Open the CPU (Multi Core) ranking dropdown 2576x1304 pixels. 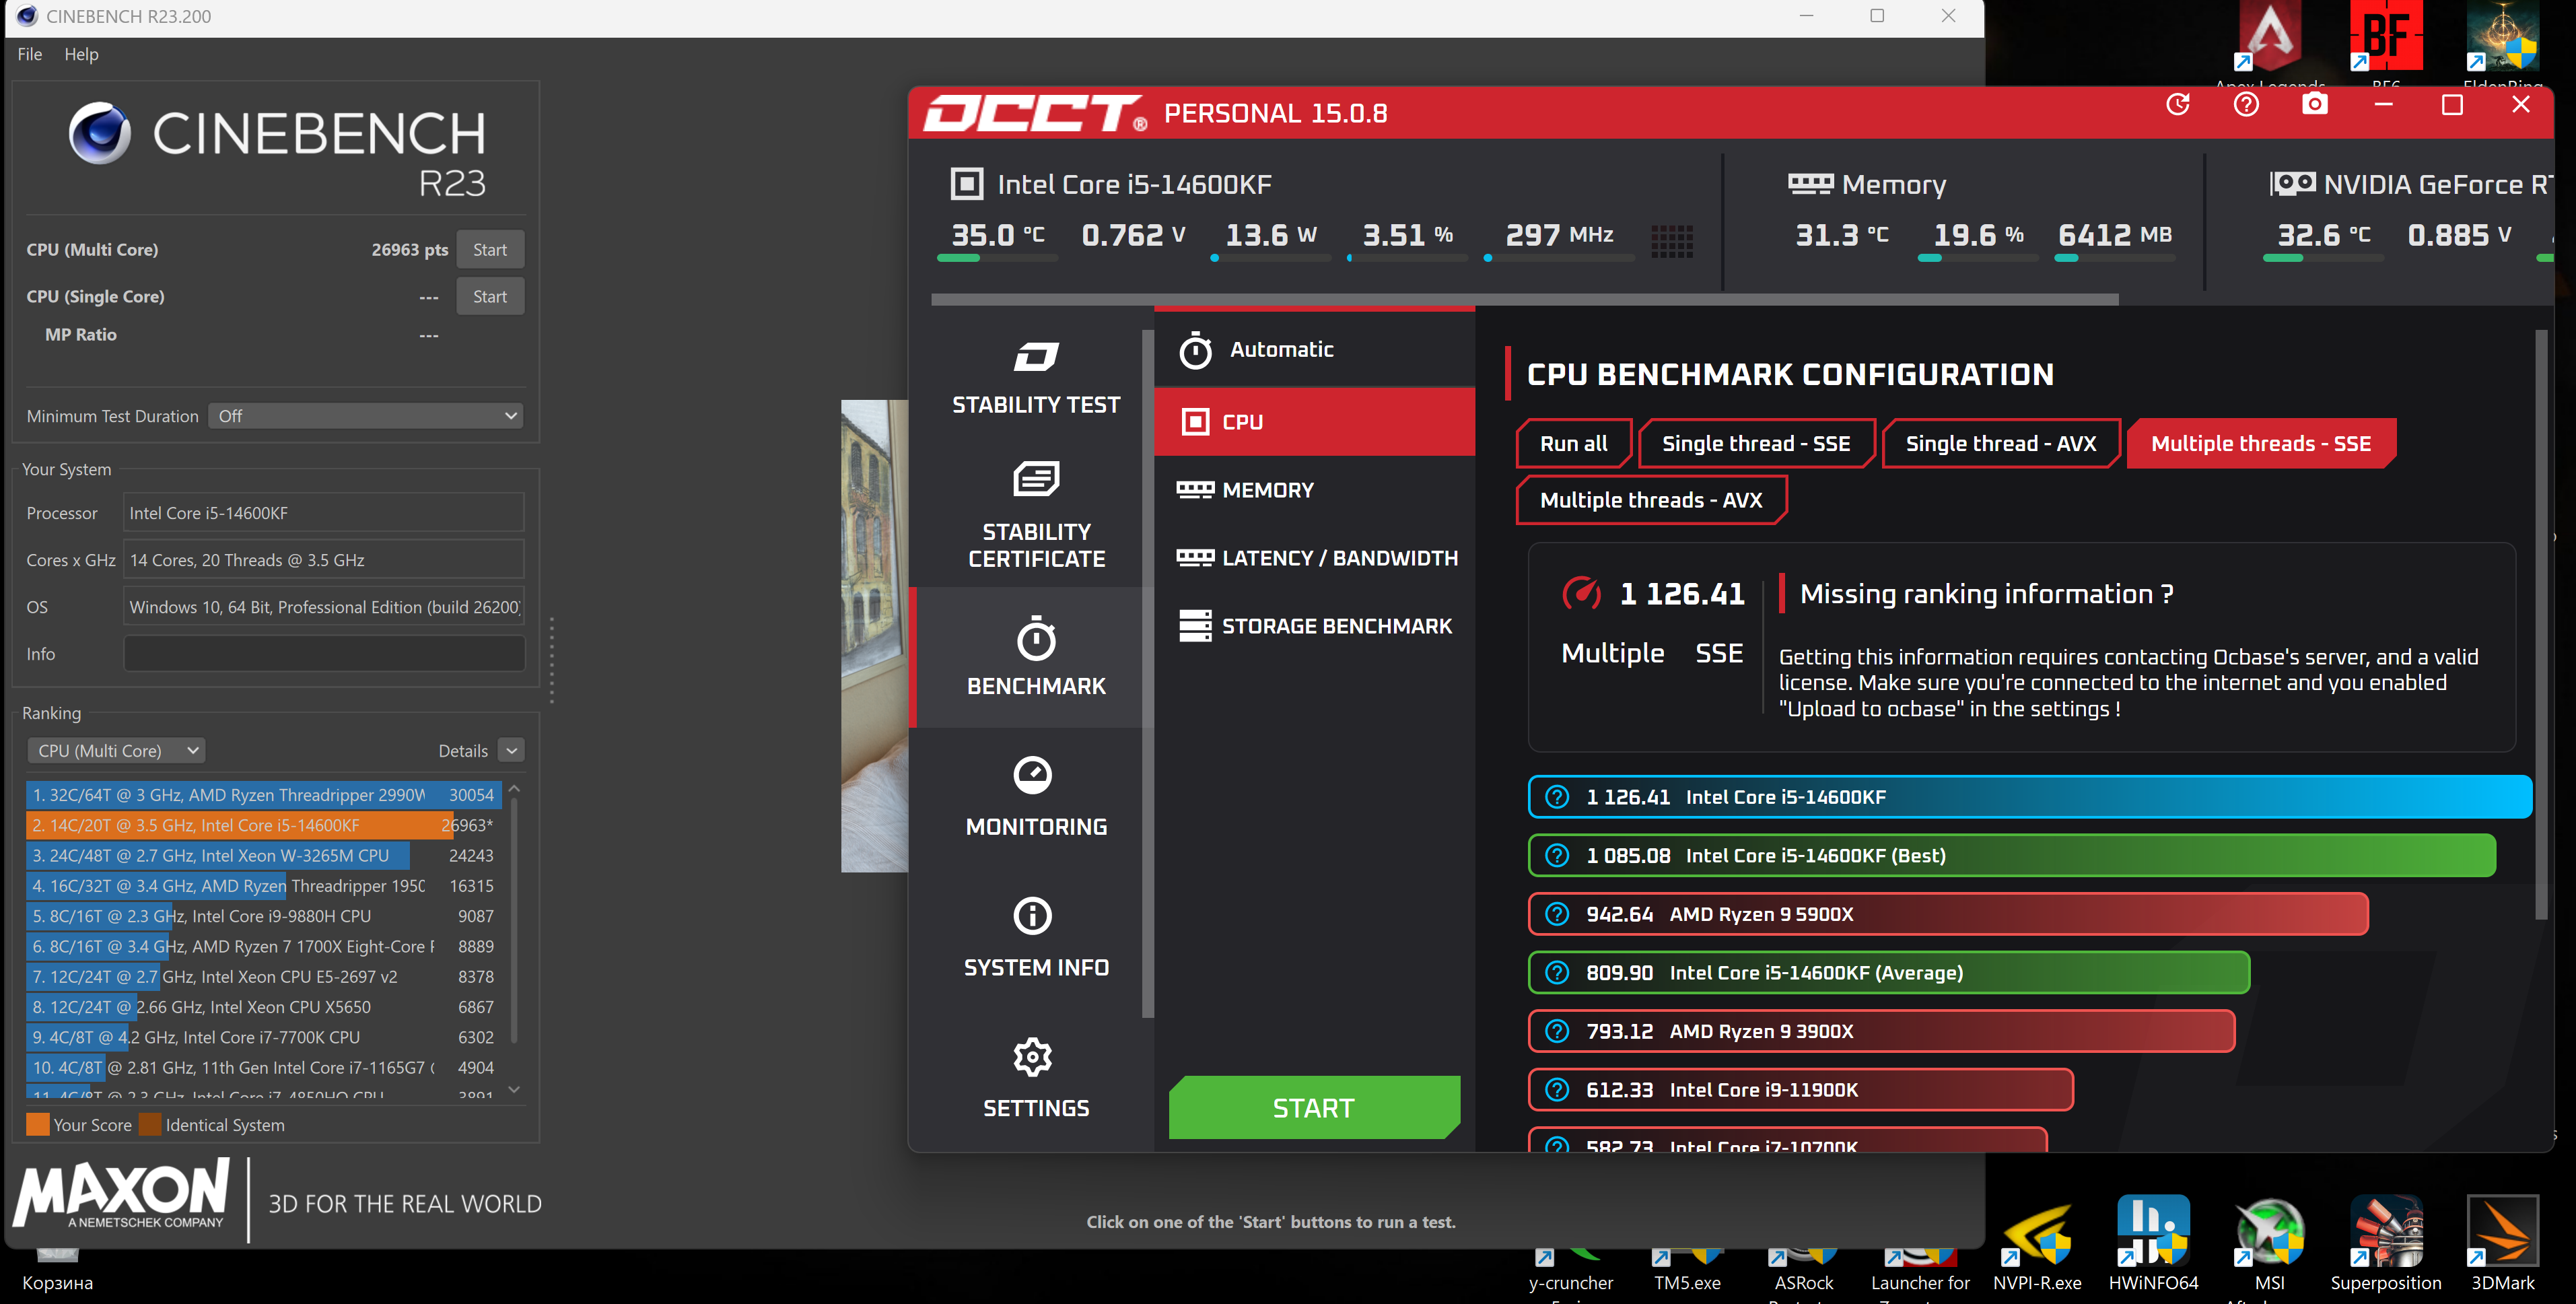117,751
